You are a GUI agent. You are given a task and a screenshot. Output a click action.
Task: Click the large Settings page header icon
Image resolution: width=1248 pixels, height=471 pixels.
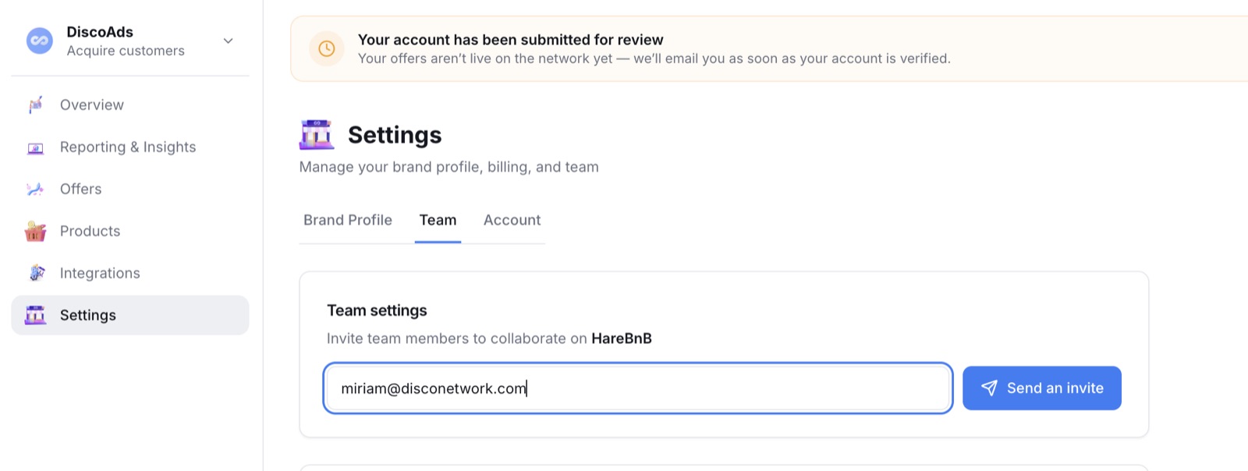[317, 135]
